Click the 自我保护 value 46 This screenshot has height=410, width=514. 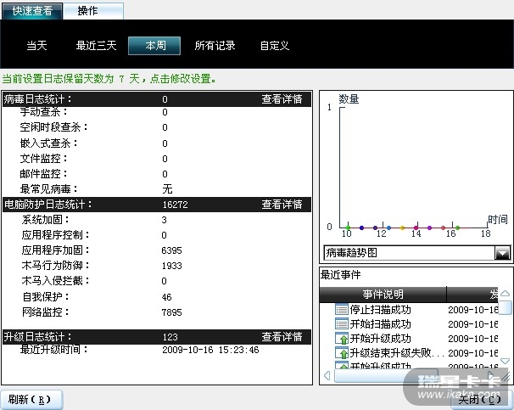click(x=166, y=297)
